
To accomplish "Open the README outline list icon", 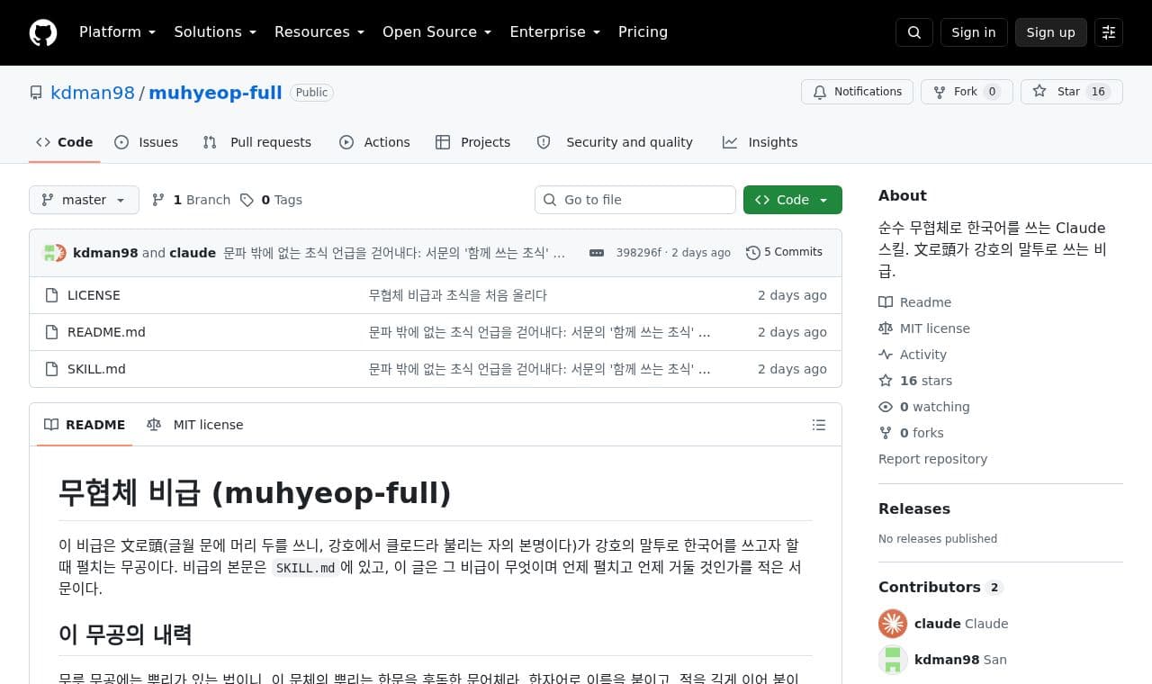I will click(x=819, y=425).
